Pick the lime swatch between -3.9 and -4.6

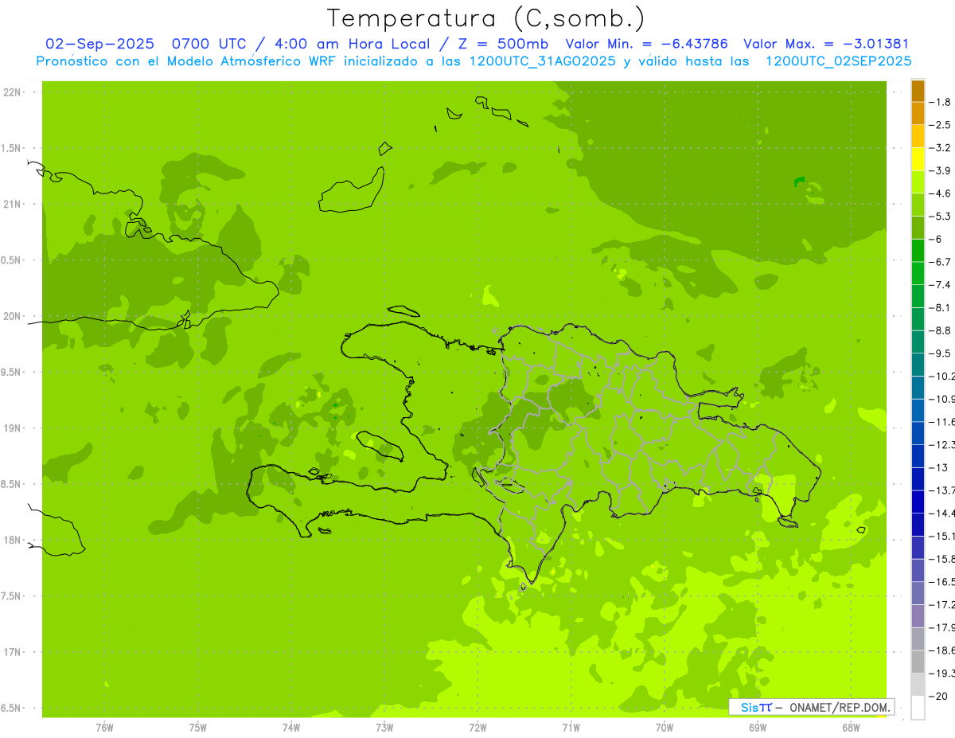pos(918,182)
